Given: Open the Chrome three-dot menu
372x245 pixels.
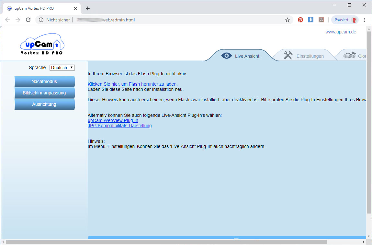Looking at the screenshot, I should pos(365,20).
